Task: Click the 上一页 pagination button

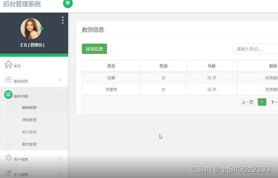Action: tap(247, 102)
